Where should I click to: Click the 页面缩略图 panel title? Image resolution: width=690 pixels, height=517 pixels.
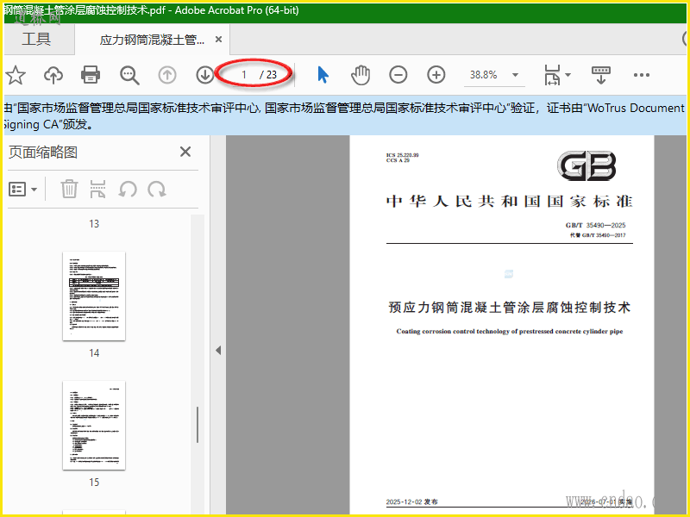[43, 153]
